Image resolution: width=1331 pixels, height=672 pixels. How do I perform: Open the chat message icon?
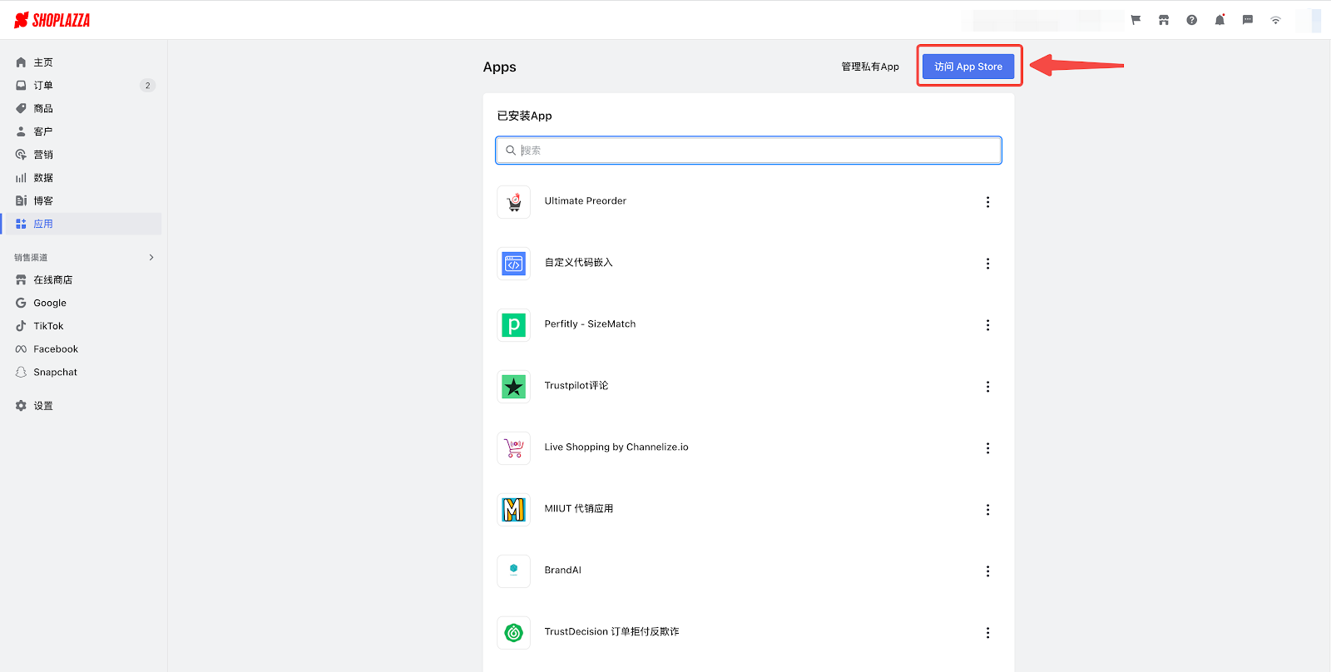1248,20
